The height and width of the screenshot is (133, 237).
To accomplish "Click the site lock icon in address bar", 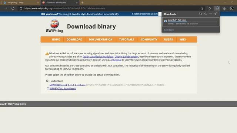I will (21, 8).
